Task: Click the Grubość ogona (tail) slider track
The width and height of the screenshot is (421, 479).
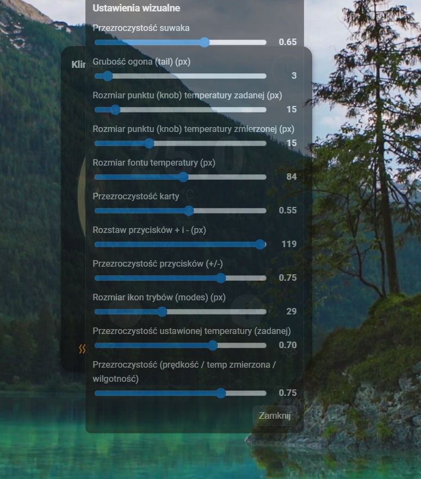Action: pyautogui.click(x=181, y=76)
